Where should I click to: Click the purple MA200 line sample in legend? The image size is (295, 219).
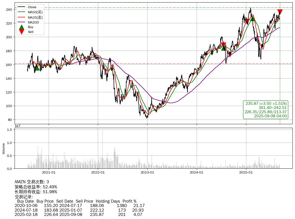tap(22, 22)
